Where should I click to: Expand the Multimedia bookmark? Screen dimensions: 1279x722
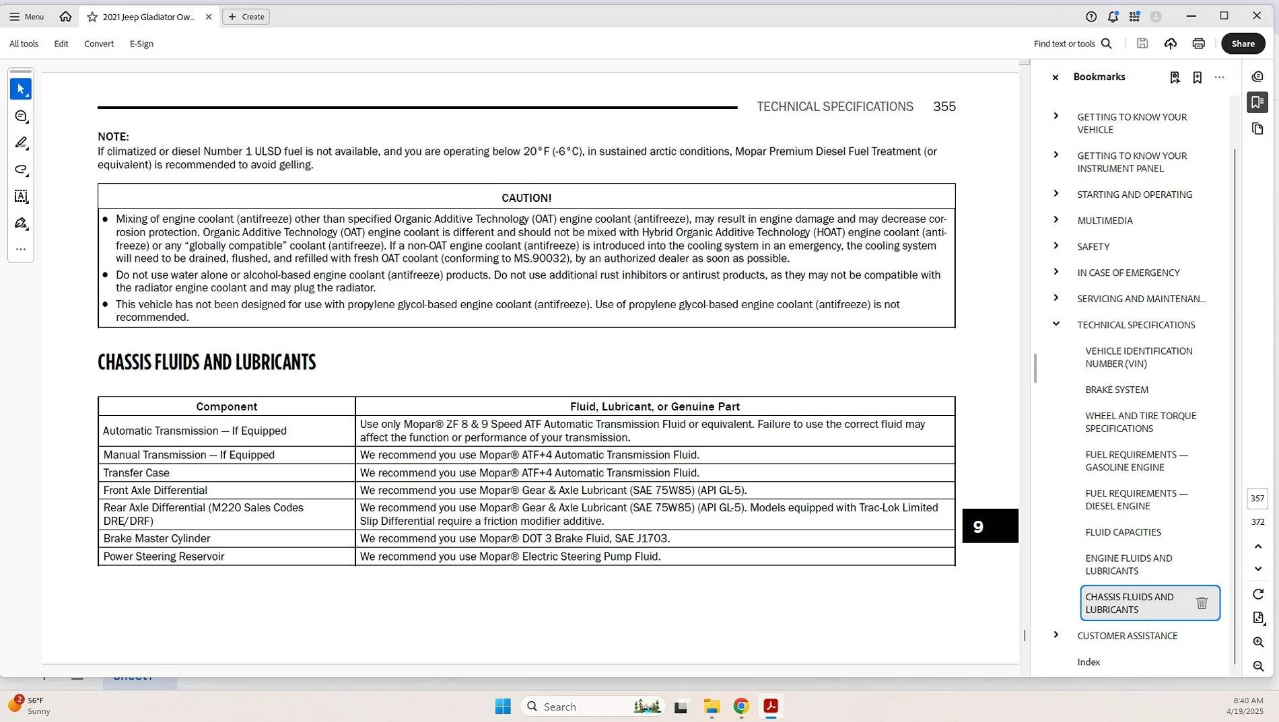coord(1056,220)
